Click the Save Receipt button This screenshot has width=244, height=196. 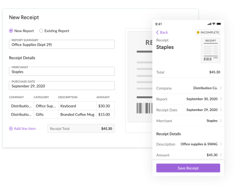click(x=188, y=168)
